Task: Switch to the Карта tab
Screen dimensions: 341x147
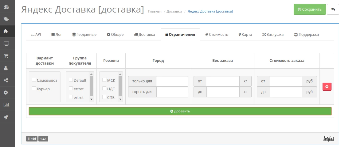Action: 245,35
